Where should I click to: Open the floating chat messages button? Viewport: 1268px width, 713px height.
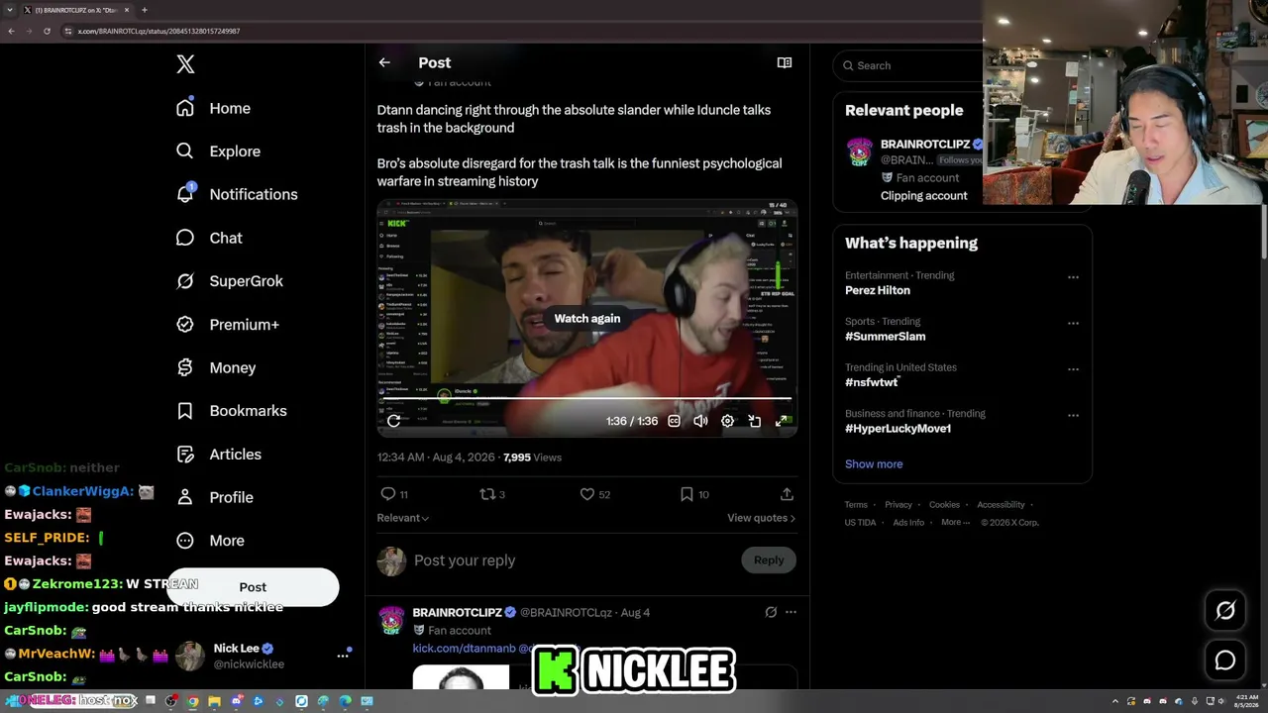(x=1225, y=661)
